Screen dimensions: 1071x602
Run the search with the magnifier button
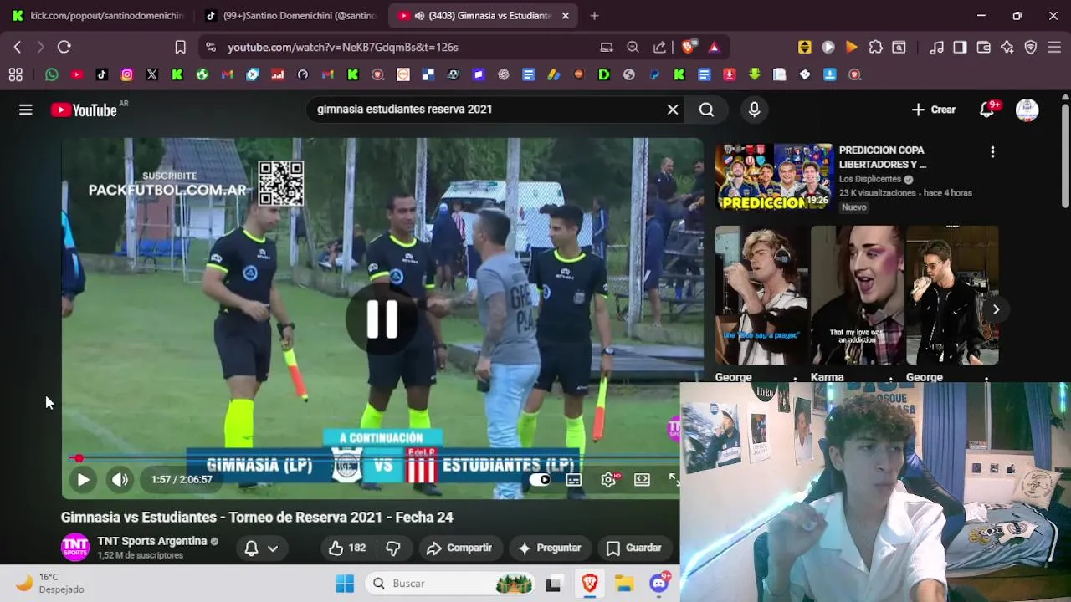(707, 110)
